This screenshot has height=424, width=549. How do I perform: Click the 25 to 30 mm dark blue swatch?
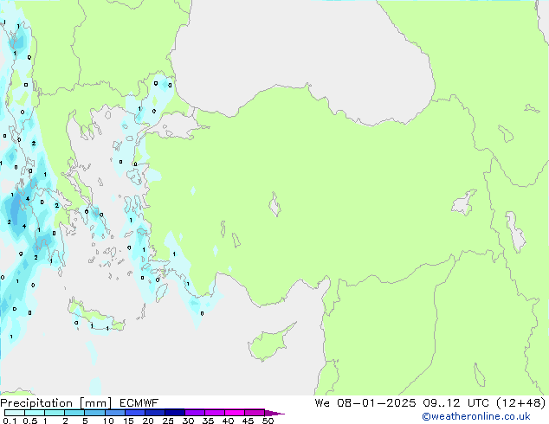[175, 413]
